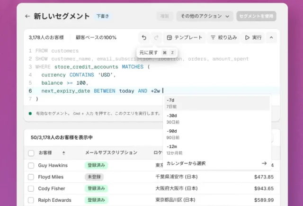Click WHERE store_credit_accounts MATCHES line
The width and height of the screenshot is (303, 206).
click(93, 67)
